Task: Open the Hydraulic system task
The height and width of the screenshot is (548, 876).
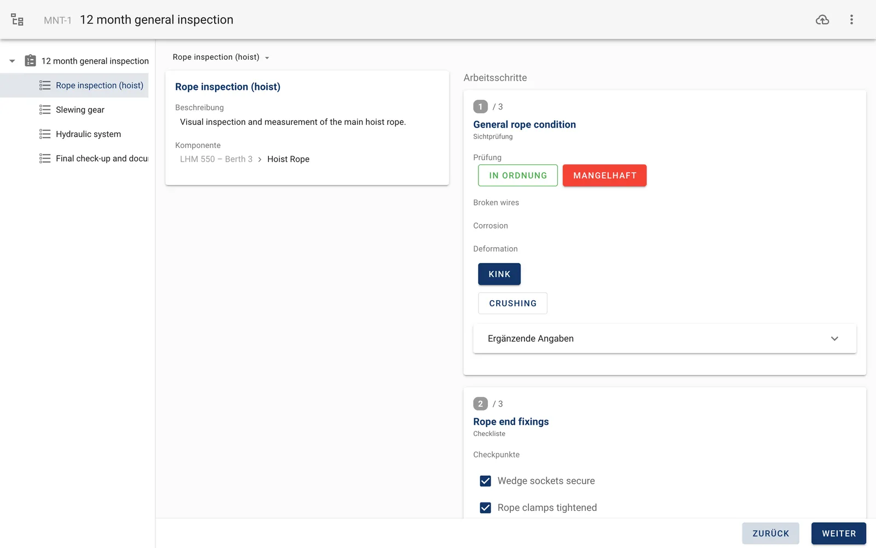Action: click(74, 134)
